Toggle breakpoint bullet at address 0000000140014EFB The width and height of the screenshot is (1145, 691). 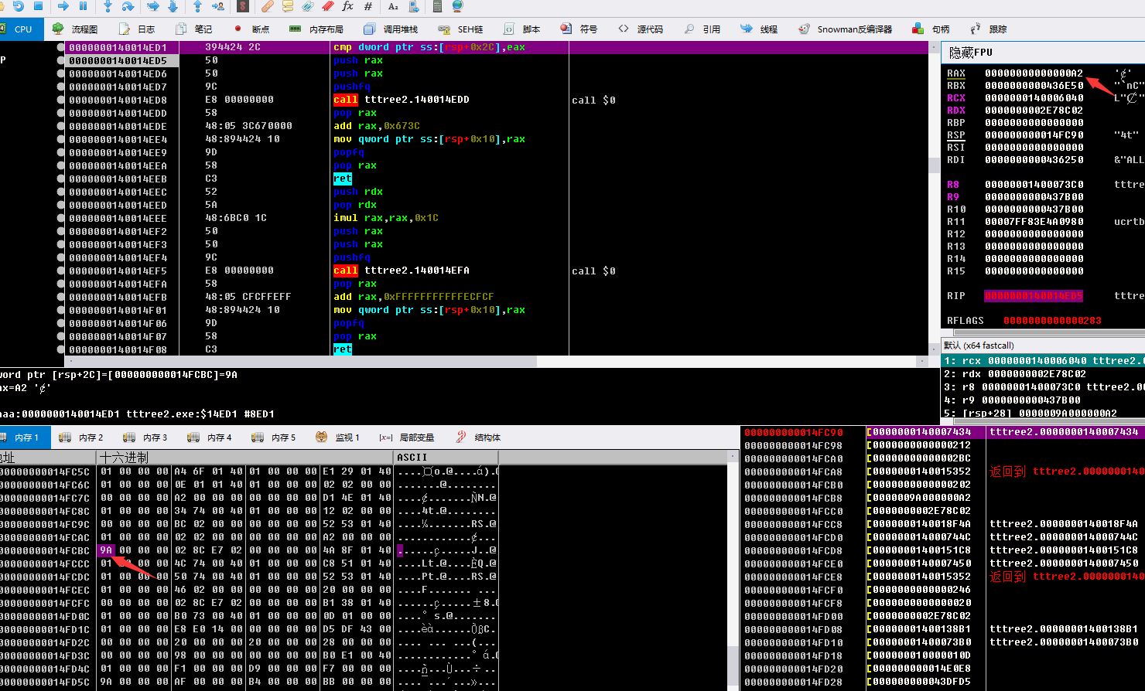point(61,297)
